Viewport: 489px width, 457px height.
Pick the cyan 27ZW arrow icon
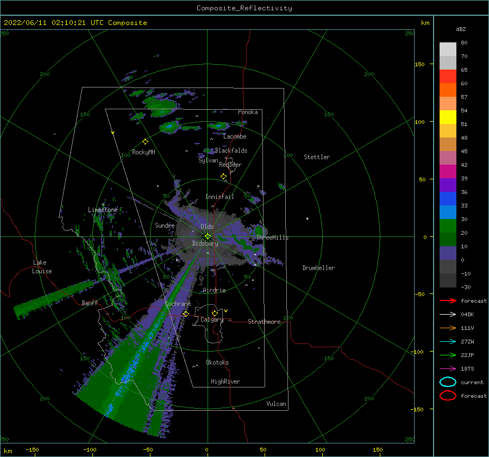[x=448, y=342]
